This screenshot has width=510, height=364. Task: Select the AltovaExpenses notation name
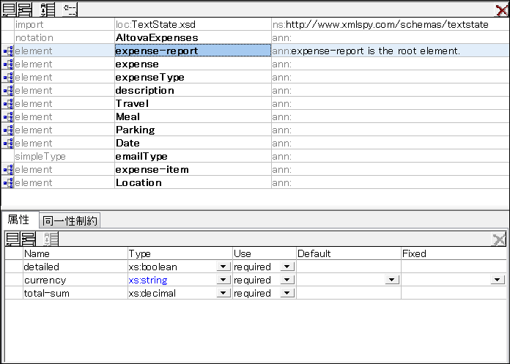pos(193,37)
